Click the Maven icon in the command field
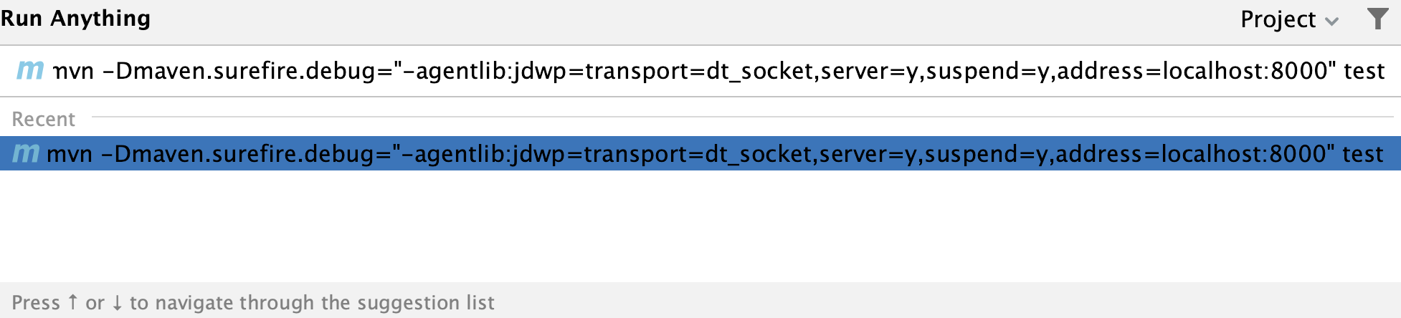Image resolution: width=1401 pixels, height=318 pixels. [x=30, y=70]
